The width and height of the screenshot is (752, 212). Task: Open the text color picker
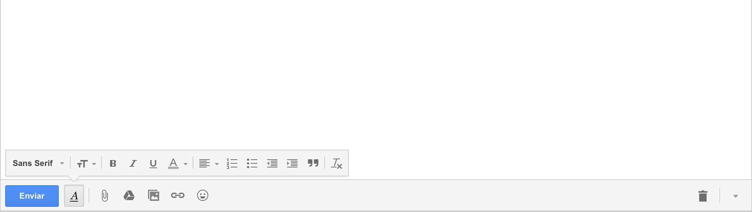click(x=178, y=163)
